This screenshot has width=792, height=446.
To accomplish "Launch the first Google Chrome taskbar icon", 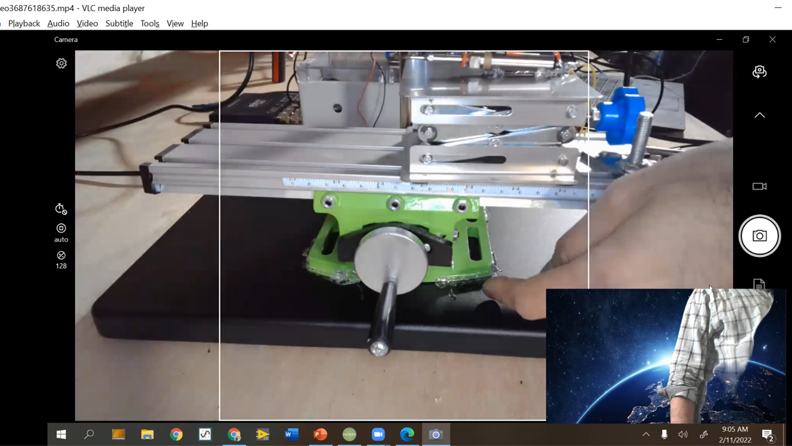I will (176, 435).
